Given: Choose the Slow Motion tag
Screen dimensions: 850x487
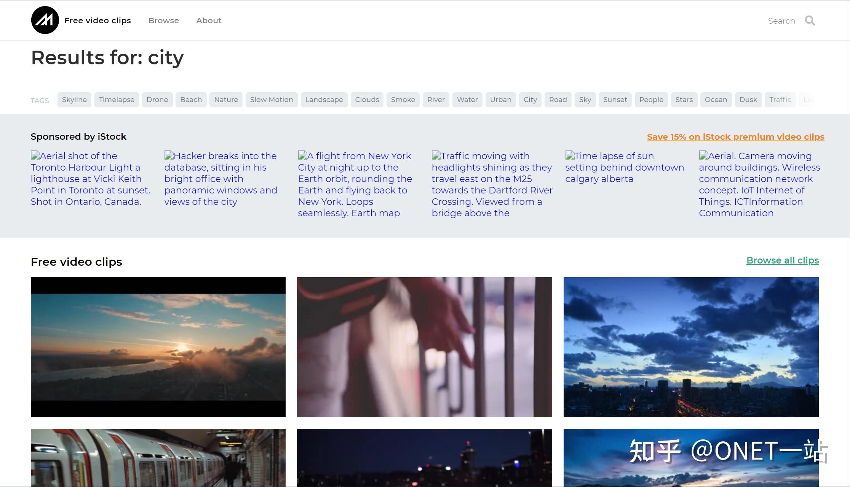Looking at the screenshot, I should point(271,100).
